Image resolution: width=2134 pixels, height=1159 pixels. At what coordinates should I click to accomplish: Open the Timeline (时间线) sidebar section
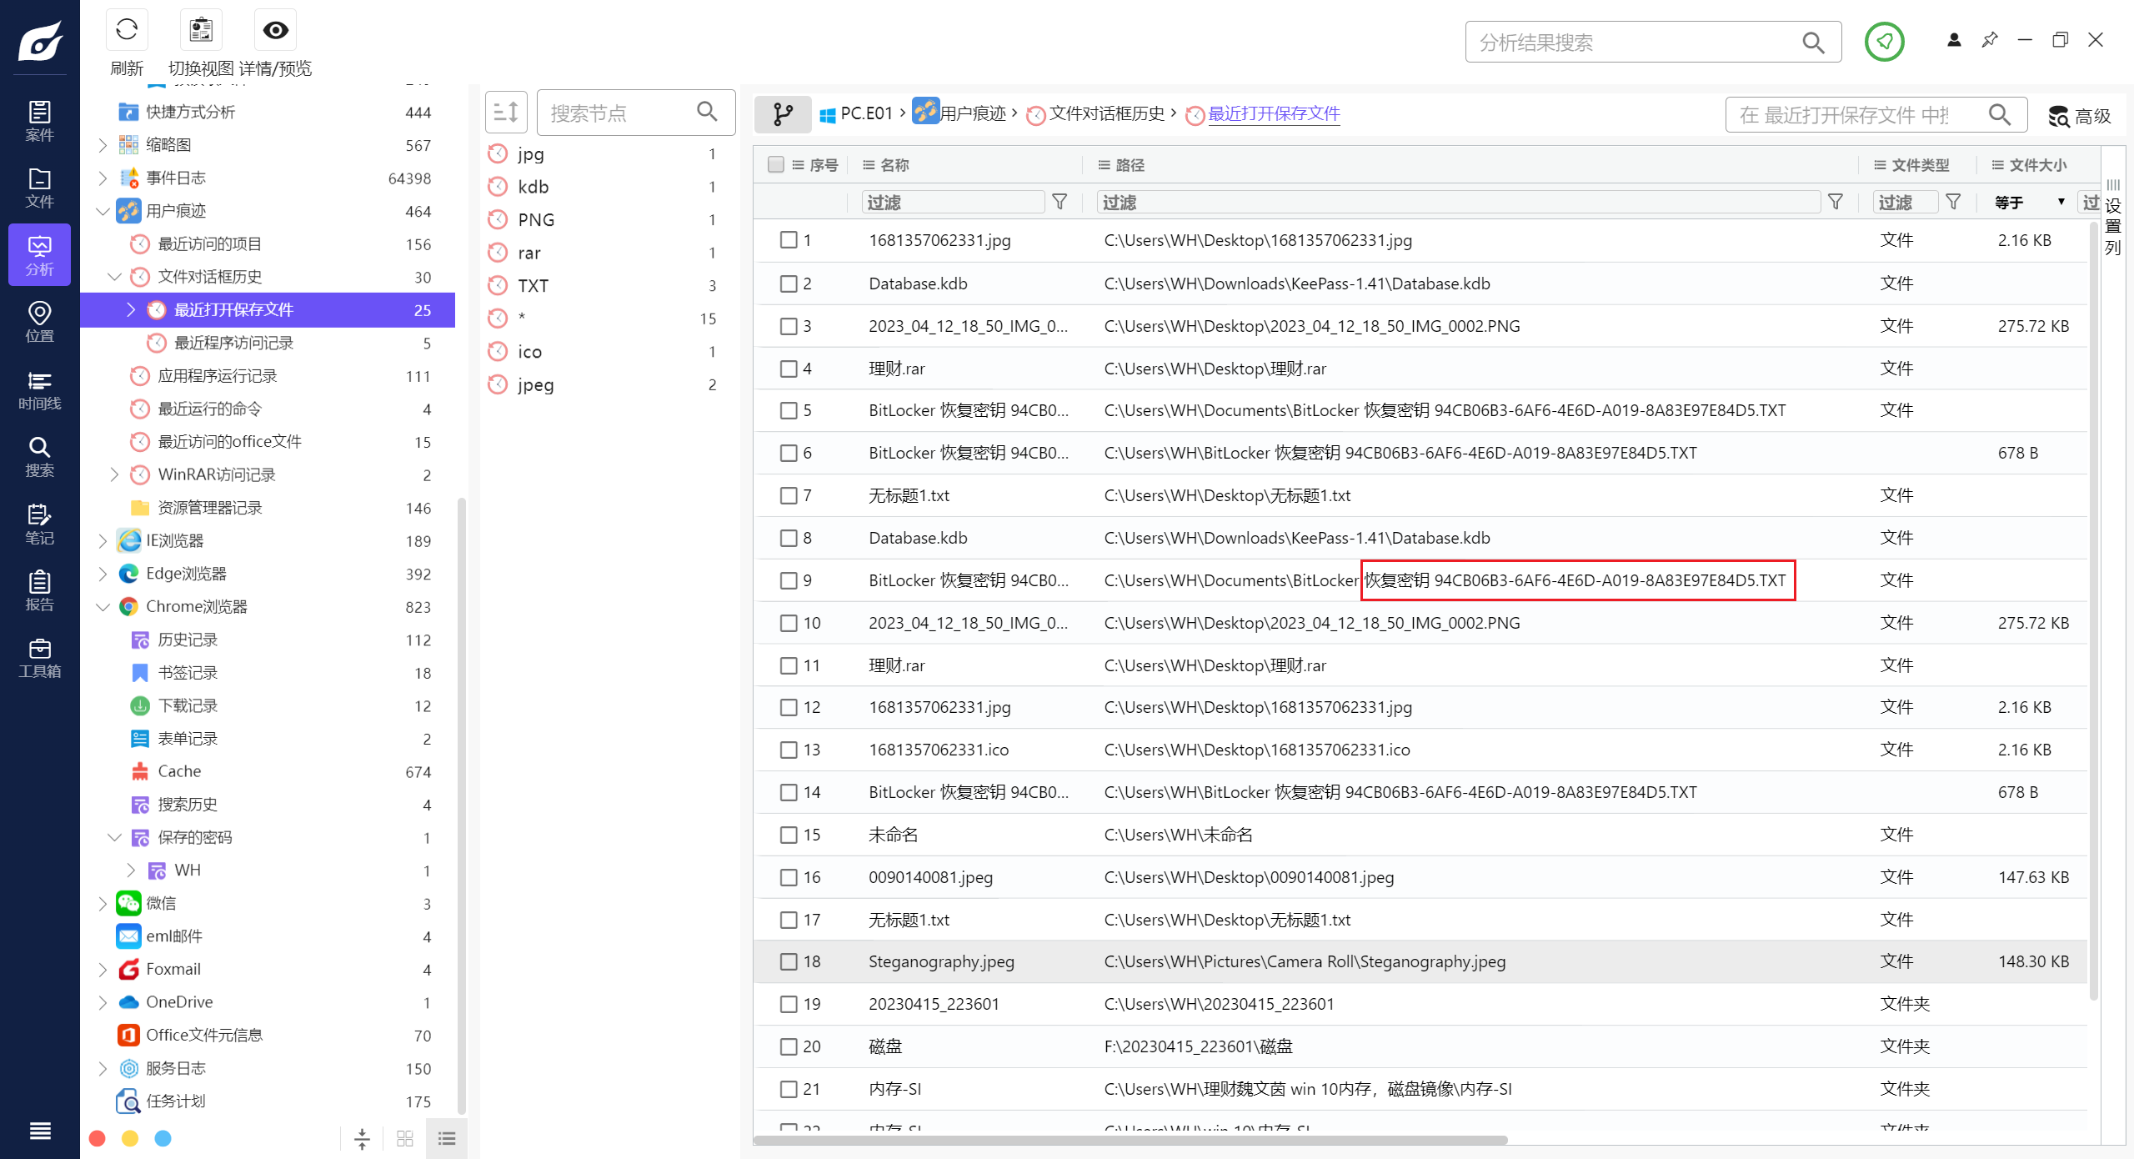click(39, 390)
